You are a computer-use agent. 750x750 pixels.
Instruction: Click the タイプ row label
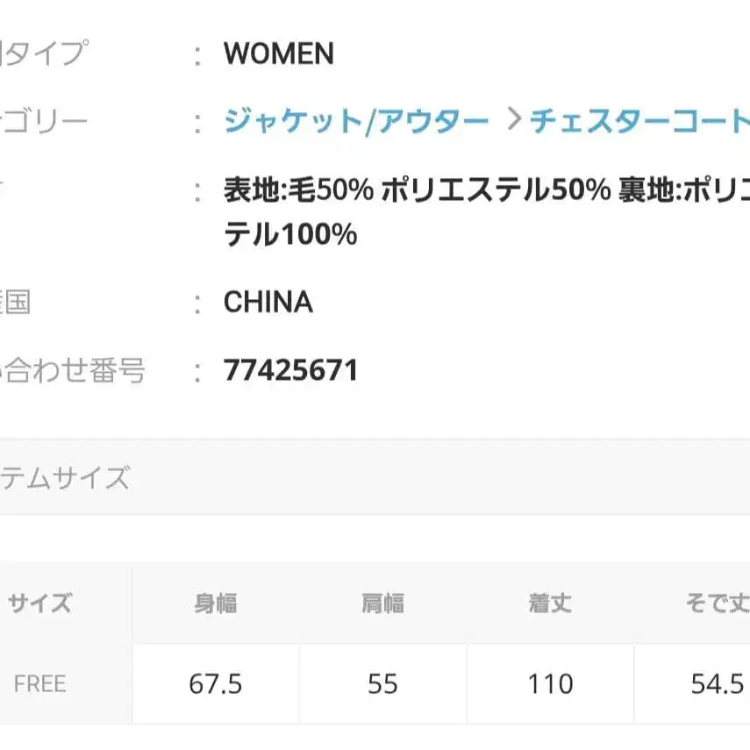pos(44,54)
